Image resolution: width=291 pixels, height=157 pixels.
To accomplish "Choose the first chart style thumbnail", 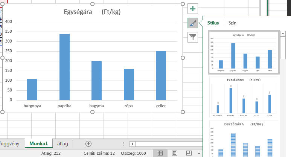I will (x=244, y=53).
